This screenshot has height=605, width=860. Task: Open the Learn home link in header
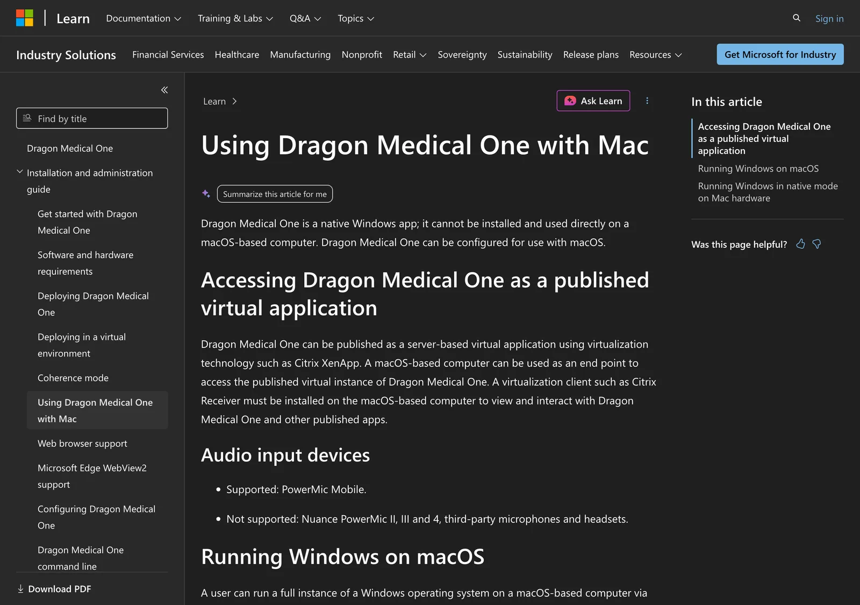click(x=73, y=18)
